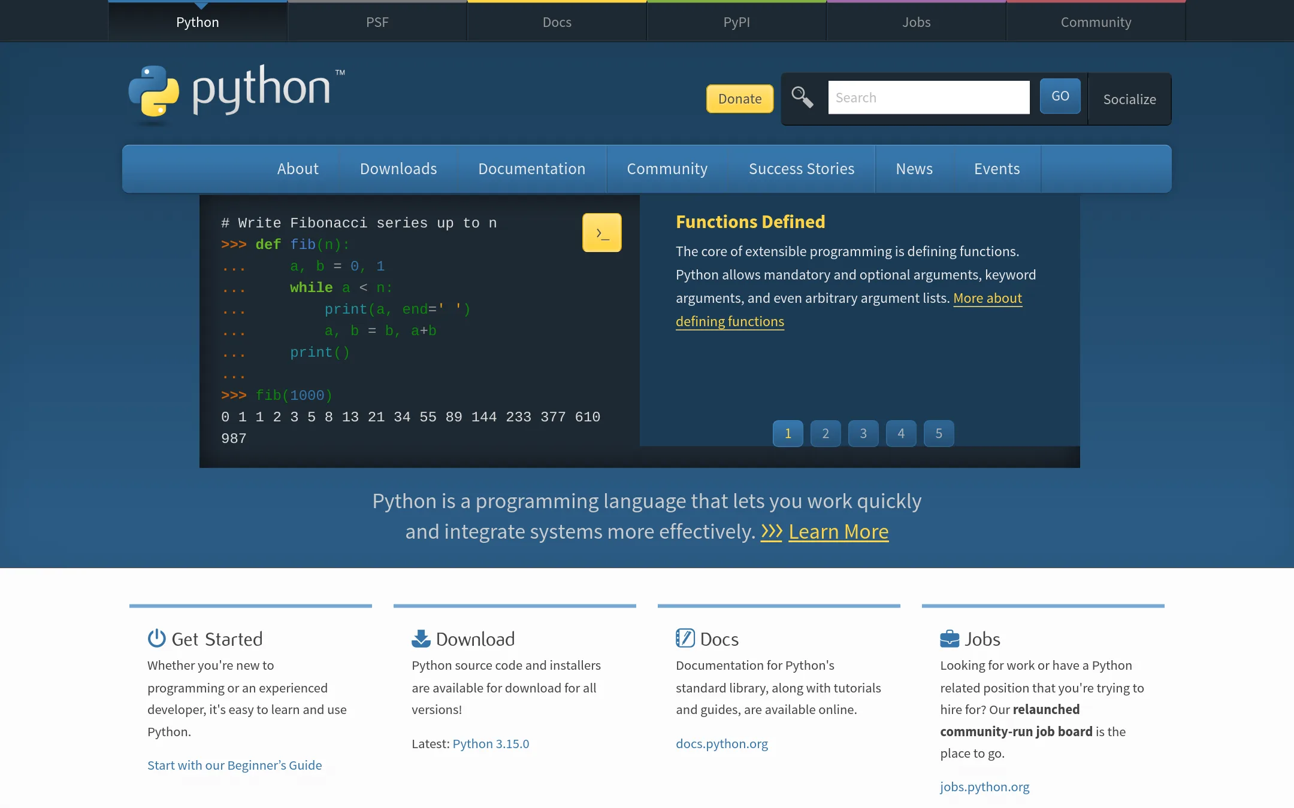This screenshot has width=1294, height=808.
Task: Click the yellow Donate button
Action: pos(740,99)
